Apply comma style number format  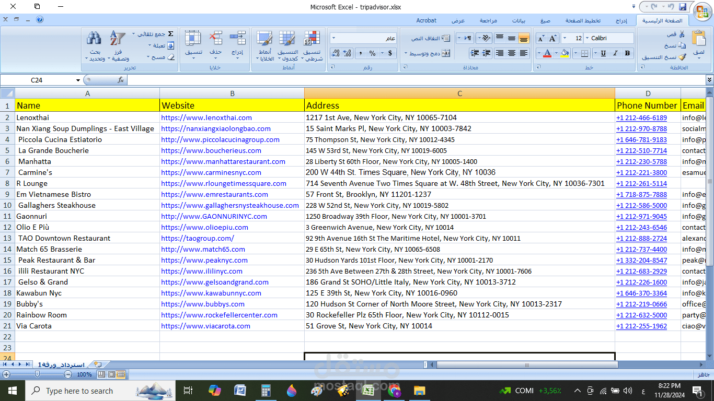pyautogui.click(x=361, y=53)
